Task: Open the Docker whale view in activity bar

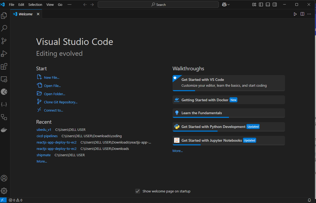Action: [4, 130]
